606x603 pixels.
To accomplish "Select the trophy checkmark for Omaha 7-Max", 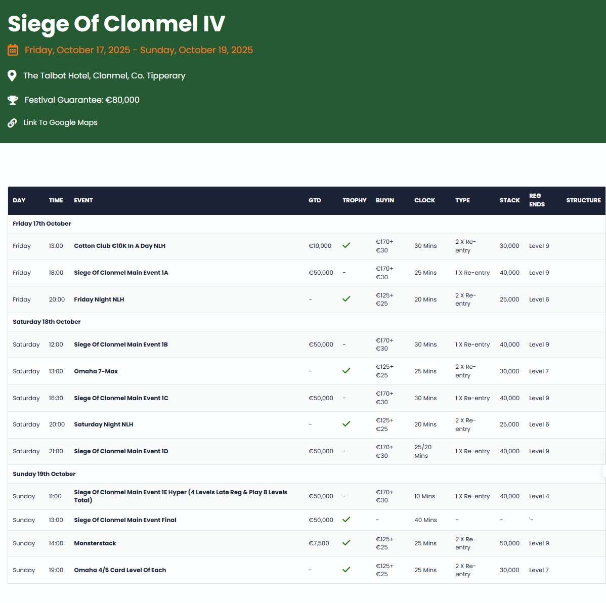I will click(x=346, y=371).
